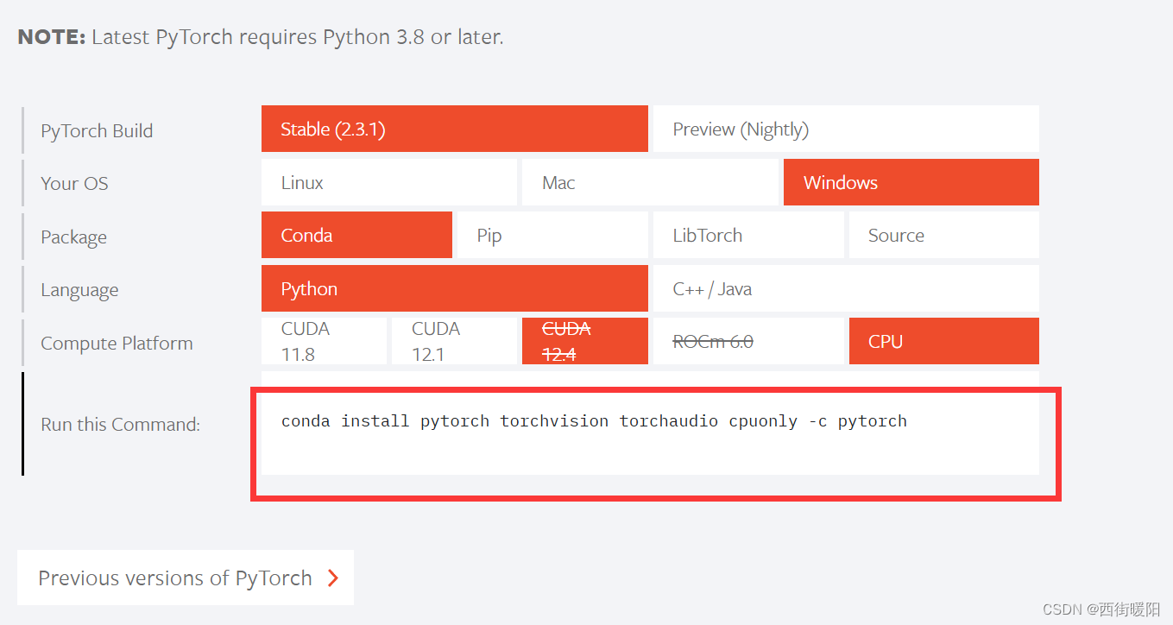
Task: Click the NOTE about Python 3.8 requirement
Action: pyautogui.click(x=260, y=37)
